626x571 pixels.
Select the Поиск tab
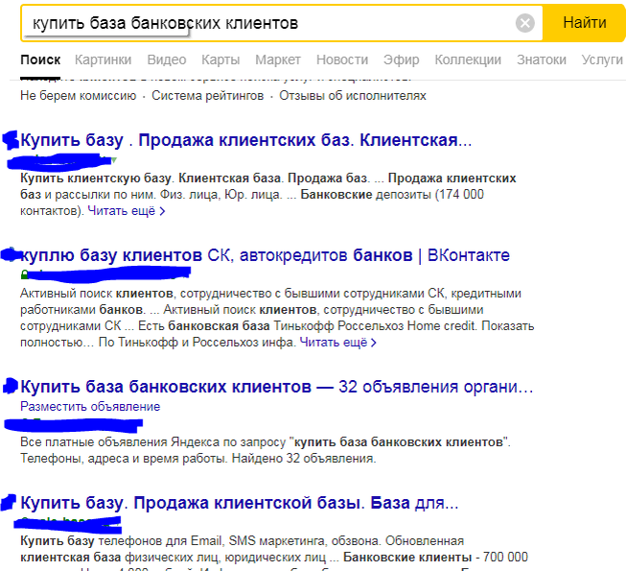[40, 59]
